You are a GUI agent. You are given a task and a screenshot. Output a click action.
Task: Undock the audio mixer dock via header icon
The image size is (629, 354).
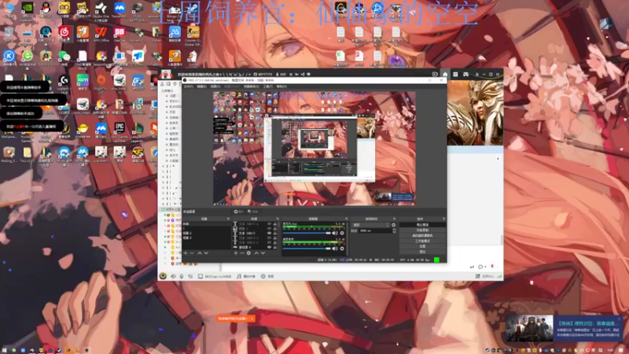(347, 219)
